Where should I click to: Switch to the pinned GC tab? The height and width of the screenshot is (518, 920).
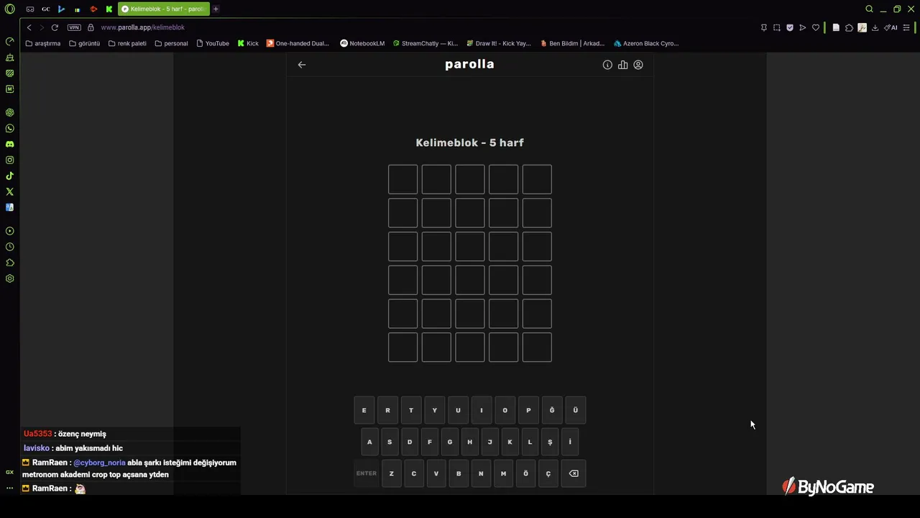[x=45, y=9]
